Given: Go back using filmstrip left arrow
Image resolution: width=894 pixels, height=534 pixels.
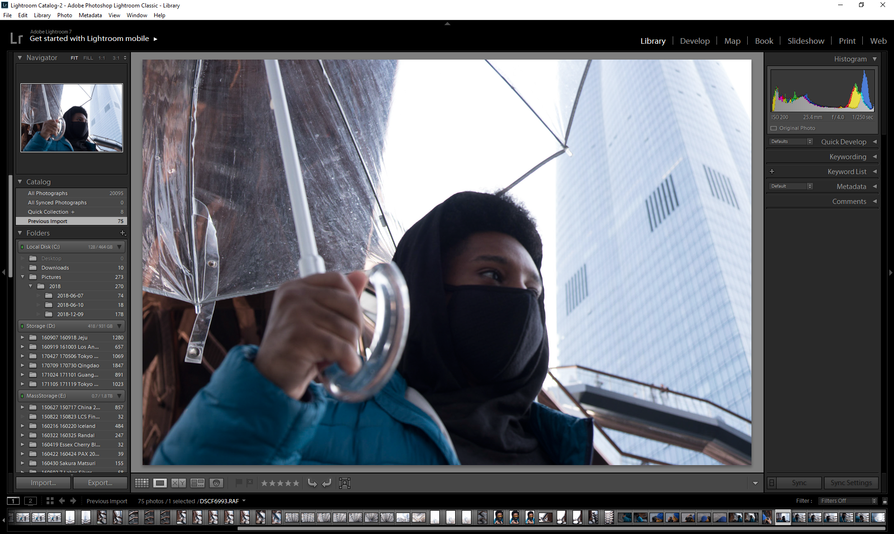Looking at the screenshot, I should 61,501.
